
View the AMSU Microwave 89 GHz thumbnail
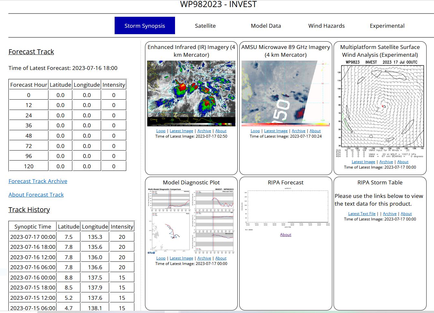pyautogui.click(x=285, y=93)
